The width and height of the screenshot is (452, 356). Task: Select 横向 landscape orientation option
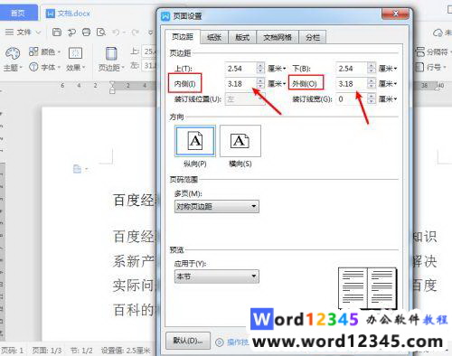[240, 141]
